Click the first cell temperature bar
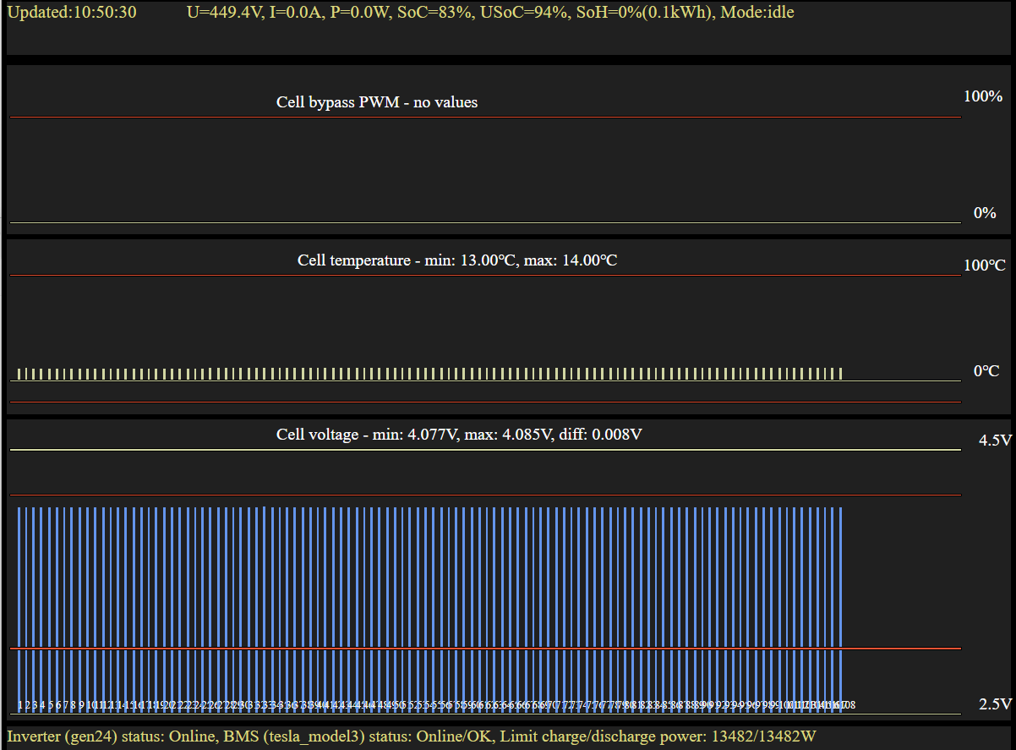1016x750 pixels. pos(19,374)
